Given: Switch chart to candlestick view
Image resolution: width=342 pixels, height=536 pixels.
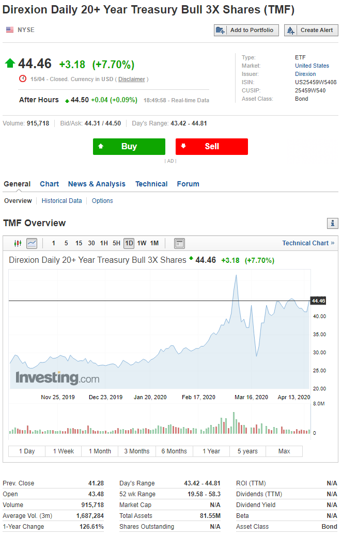Looking at the screenshot, I should [x=18, y=243].
